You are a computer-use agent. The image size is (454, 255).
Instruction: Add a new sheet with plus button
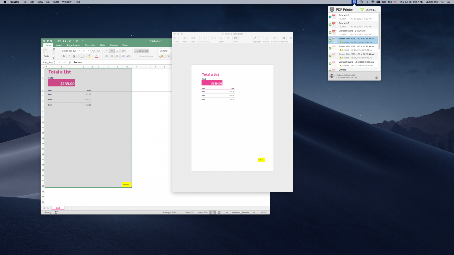(68, 208)
